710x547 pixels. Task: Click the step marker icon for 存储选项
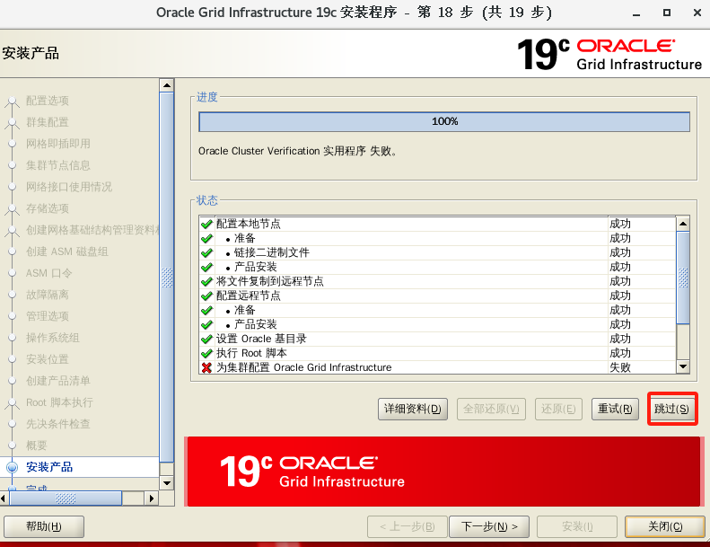click(x=13, y=209)
